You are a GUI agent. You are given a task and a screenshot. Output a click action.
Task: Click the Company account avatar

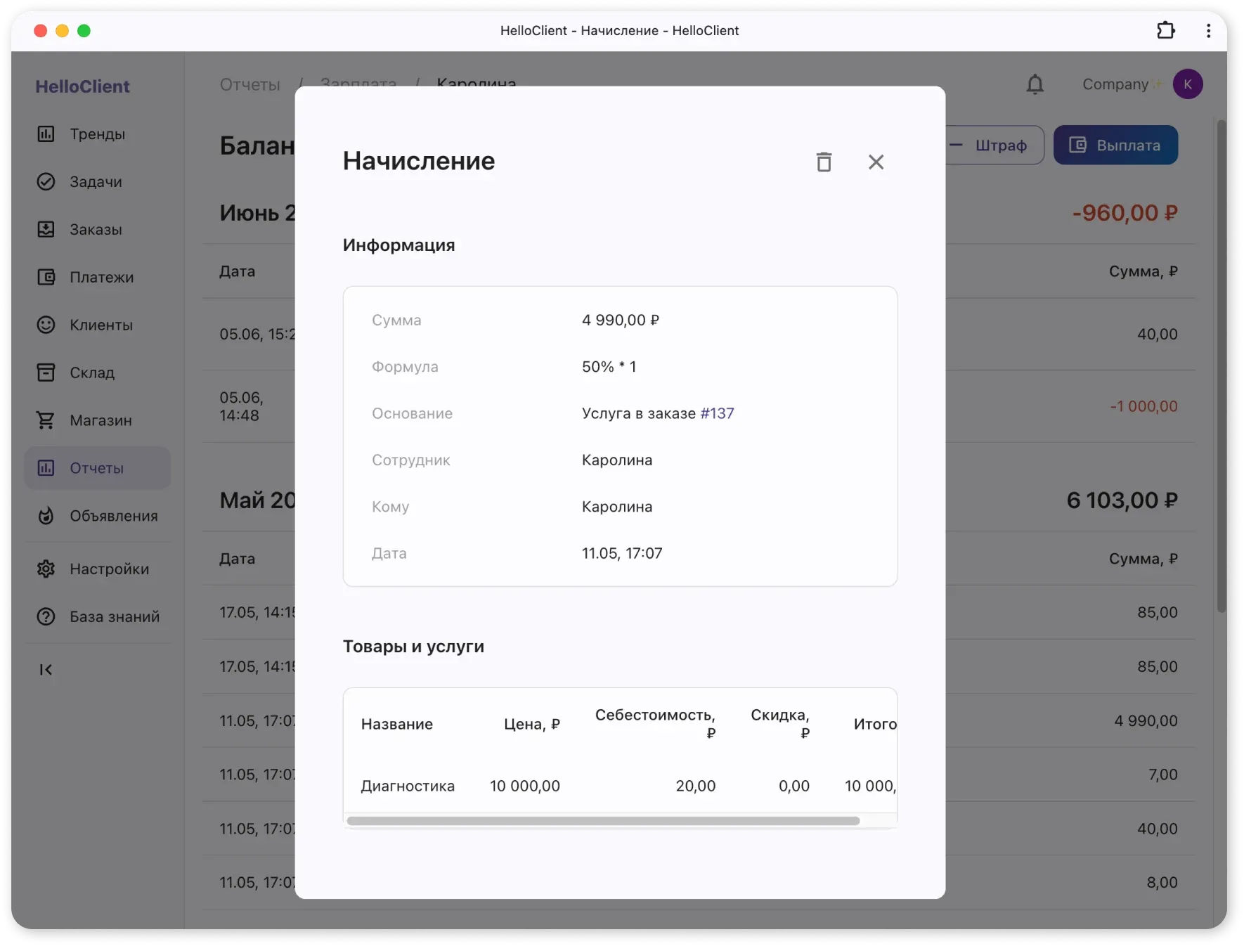[1188, 84]
